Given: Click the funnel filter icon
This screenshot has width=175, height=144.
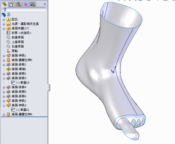Looking at the screenshot, I should click(x=5, y=10).
